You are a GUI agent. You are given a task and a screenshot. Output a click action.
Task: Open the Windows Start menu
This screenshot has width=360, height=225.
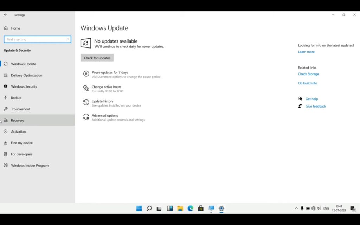[139, 208]
